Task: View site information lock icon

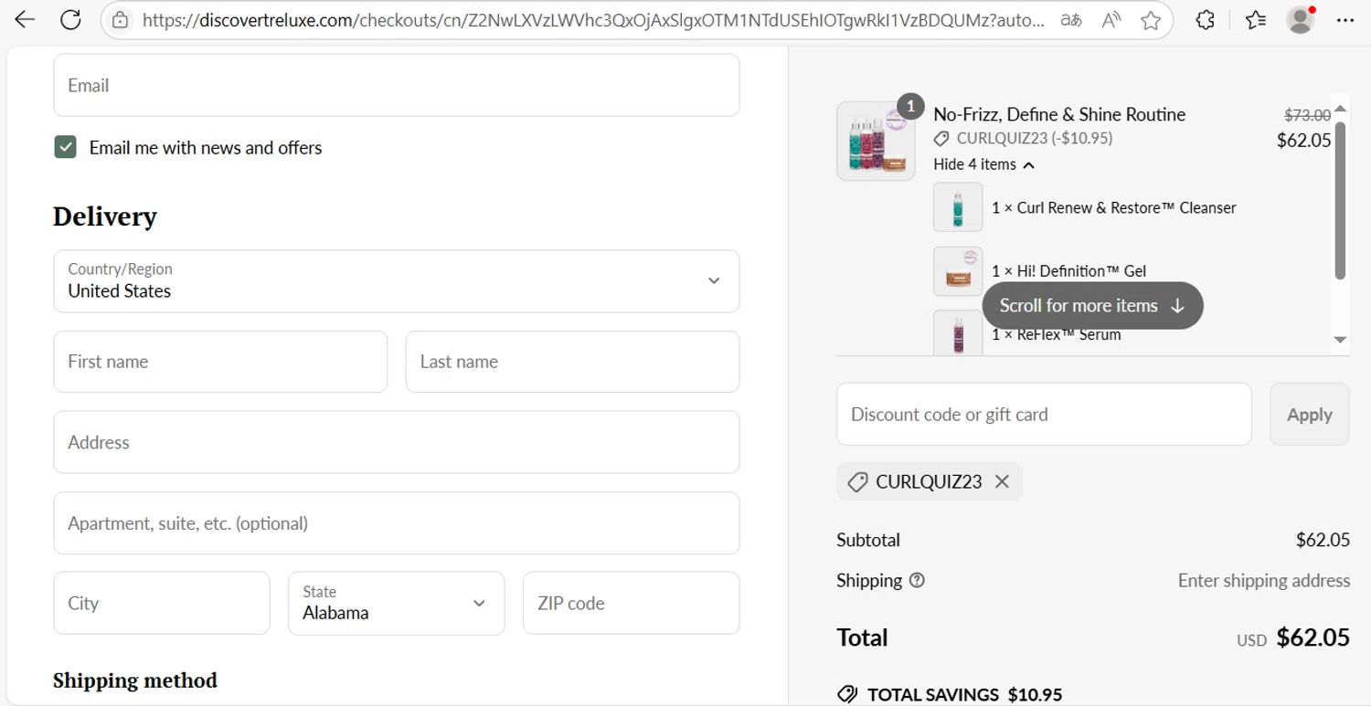Action: click(120, 20)
